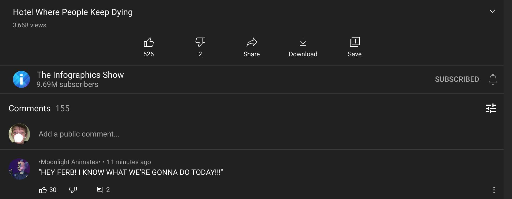The image size is (512, 199).
Task: Toggle the SUBSCRIBED button
Action: click(457, 79)
